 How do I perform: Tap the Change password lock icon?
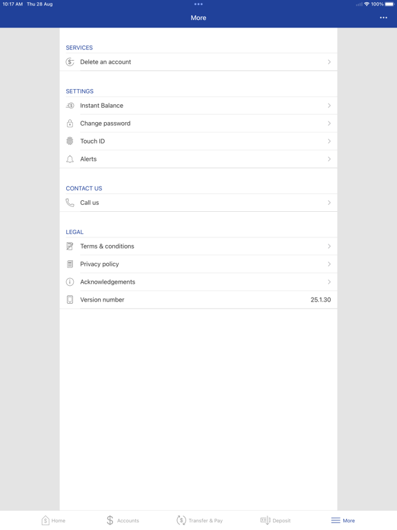tap(70, 124)
